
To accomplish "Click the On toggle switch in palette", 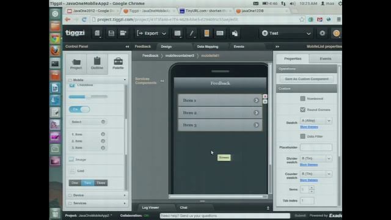I will click(x=79, y=109).
